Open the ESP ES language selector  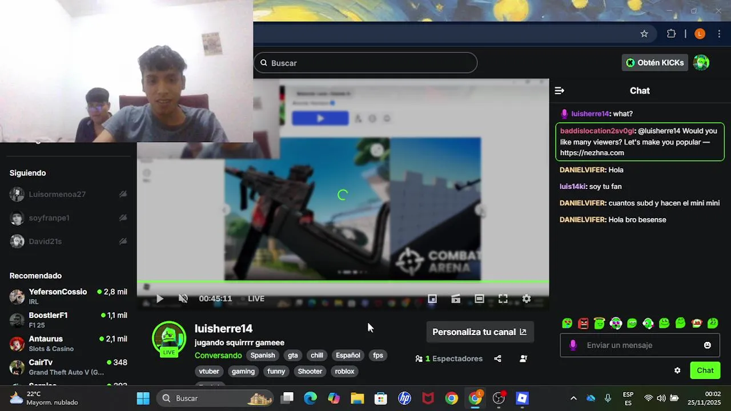[x=628, y=398]
